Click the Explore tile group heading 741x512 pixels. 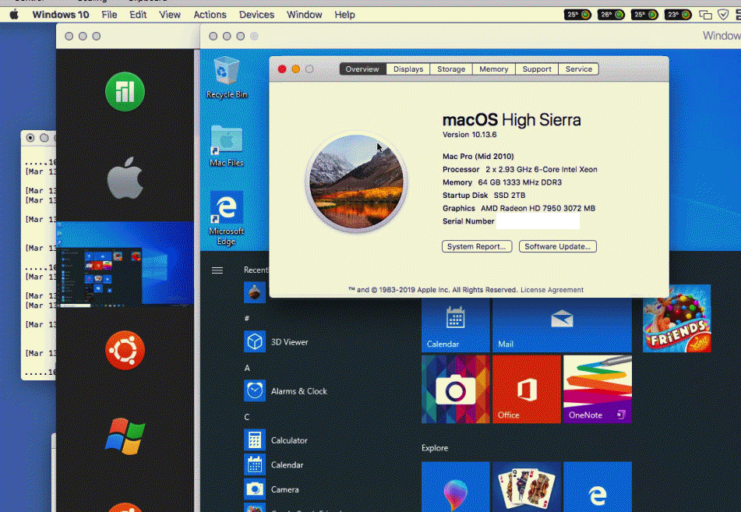[x=435, y=447]
